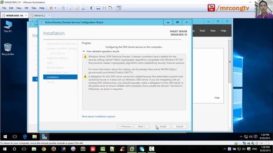
Task: Click the take snapshot toolbar icon
Action: [x=72, y=8]
